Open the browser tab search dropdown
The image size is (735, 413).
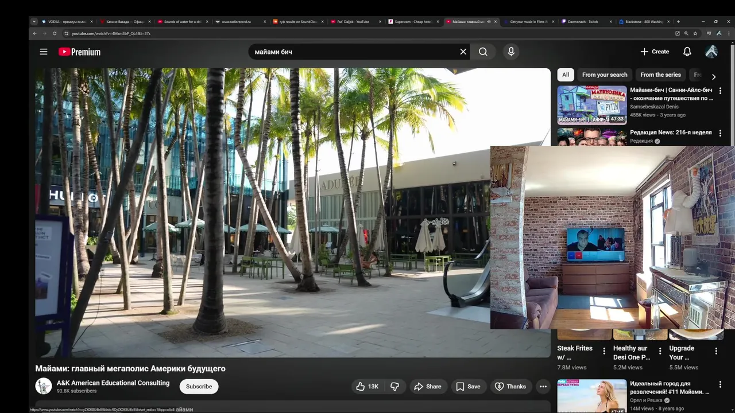pyautogui.click(x=34, y=22)
